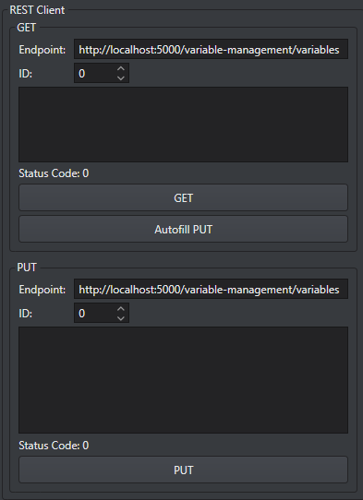Click the ID label in PUT section
Image resolution: width=363 pixels, height=500 pixels.
(x=26, y=314)
